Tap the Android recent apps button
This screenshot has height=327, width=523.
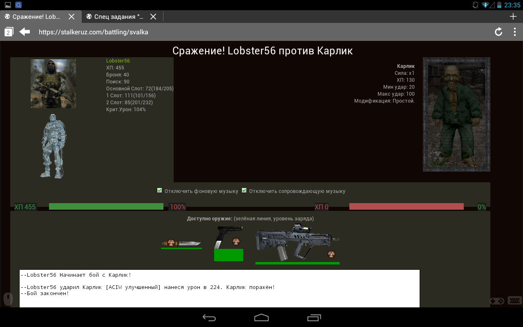pos(314,318)
